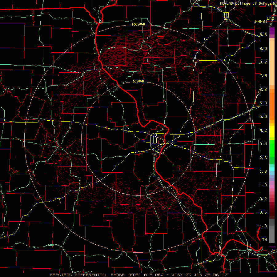
Task: Click the 06:17 timestamp
Action: (221, 275)
